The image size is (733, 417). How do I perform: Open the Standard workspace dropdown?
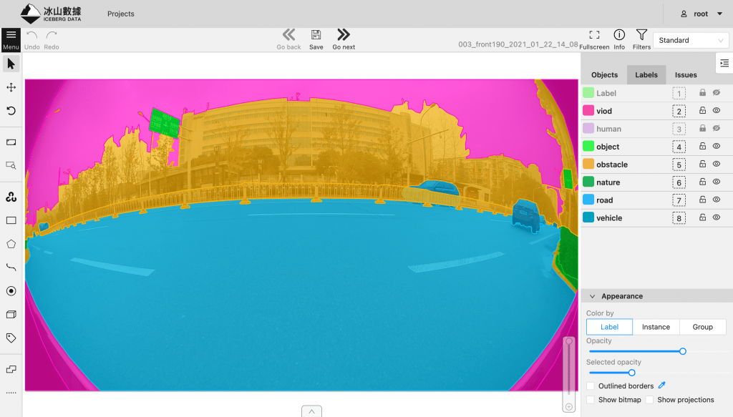[690, 41]
